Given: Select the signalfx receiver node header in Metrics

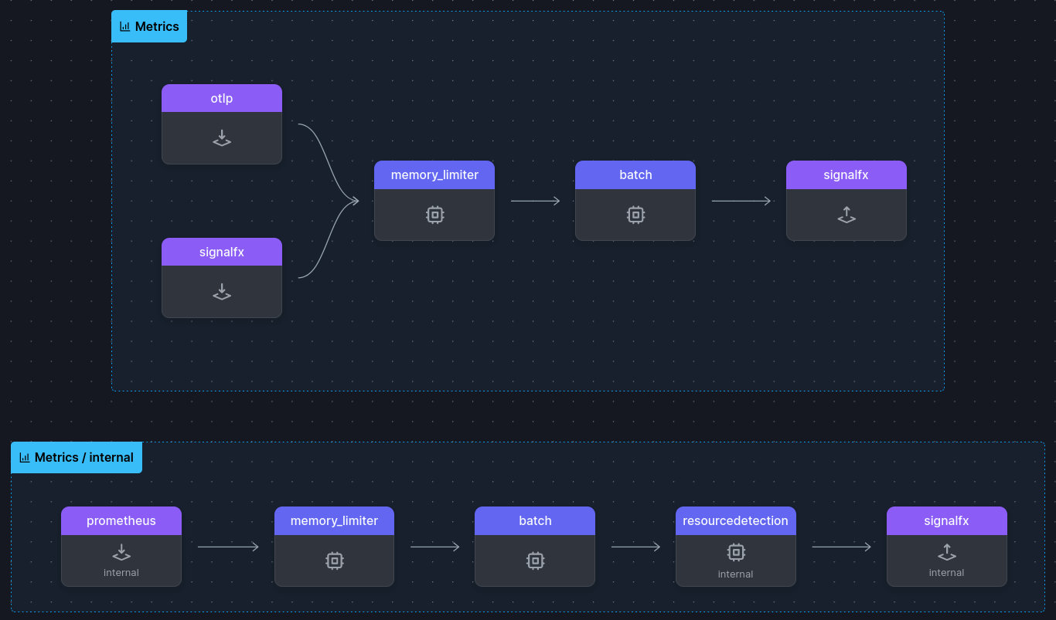Looking at the screenshot, I should pos(222,252).
